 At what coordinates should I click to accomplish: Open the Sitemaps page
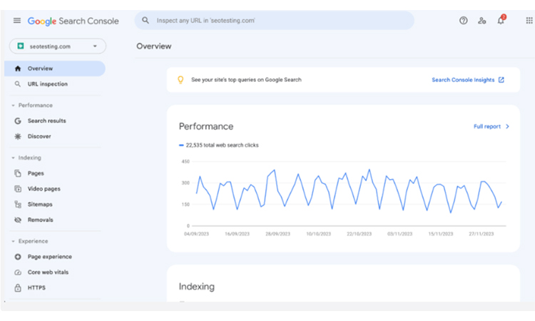pos(39,204)
